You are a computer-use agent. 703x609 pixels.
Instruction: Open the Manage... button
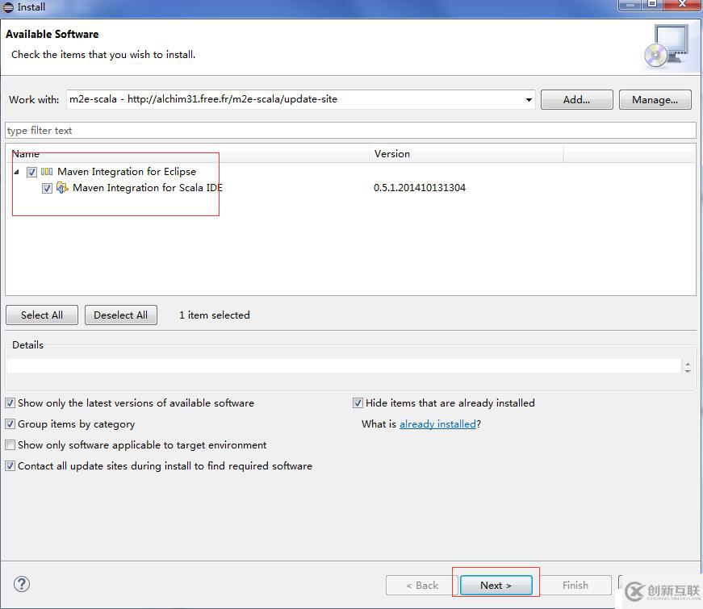pos(655,99)
